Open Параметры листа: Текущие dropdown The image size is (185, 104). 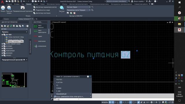click(78, 10)
